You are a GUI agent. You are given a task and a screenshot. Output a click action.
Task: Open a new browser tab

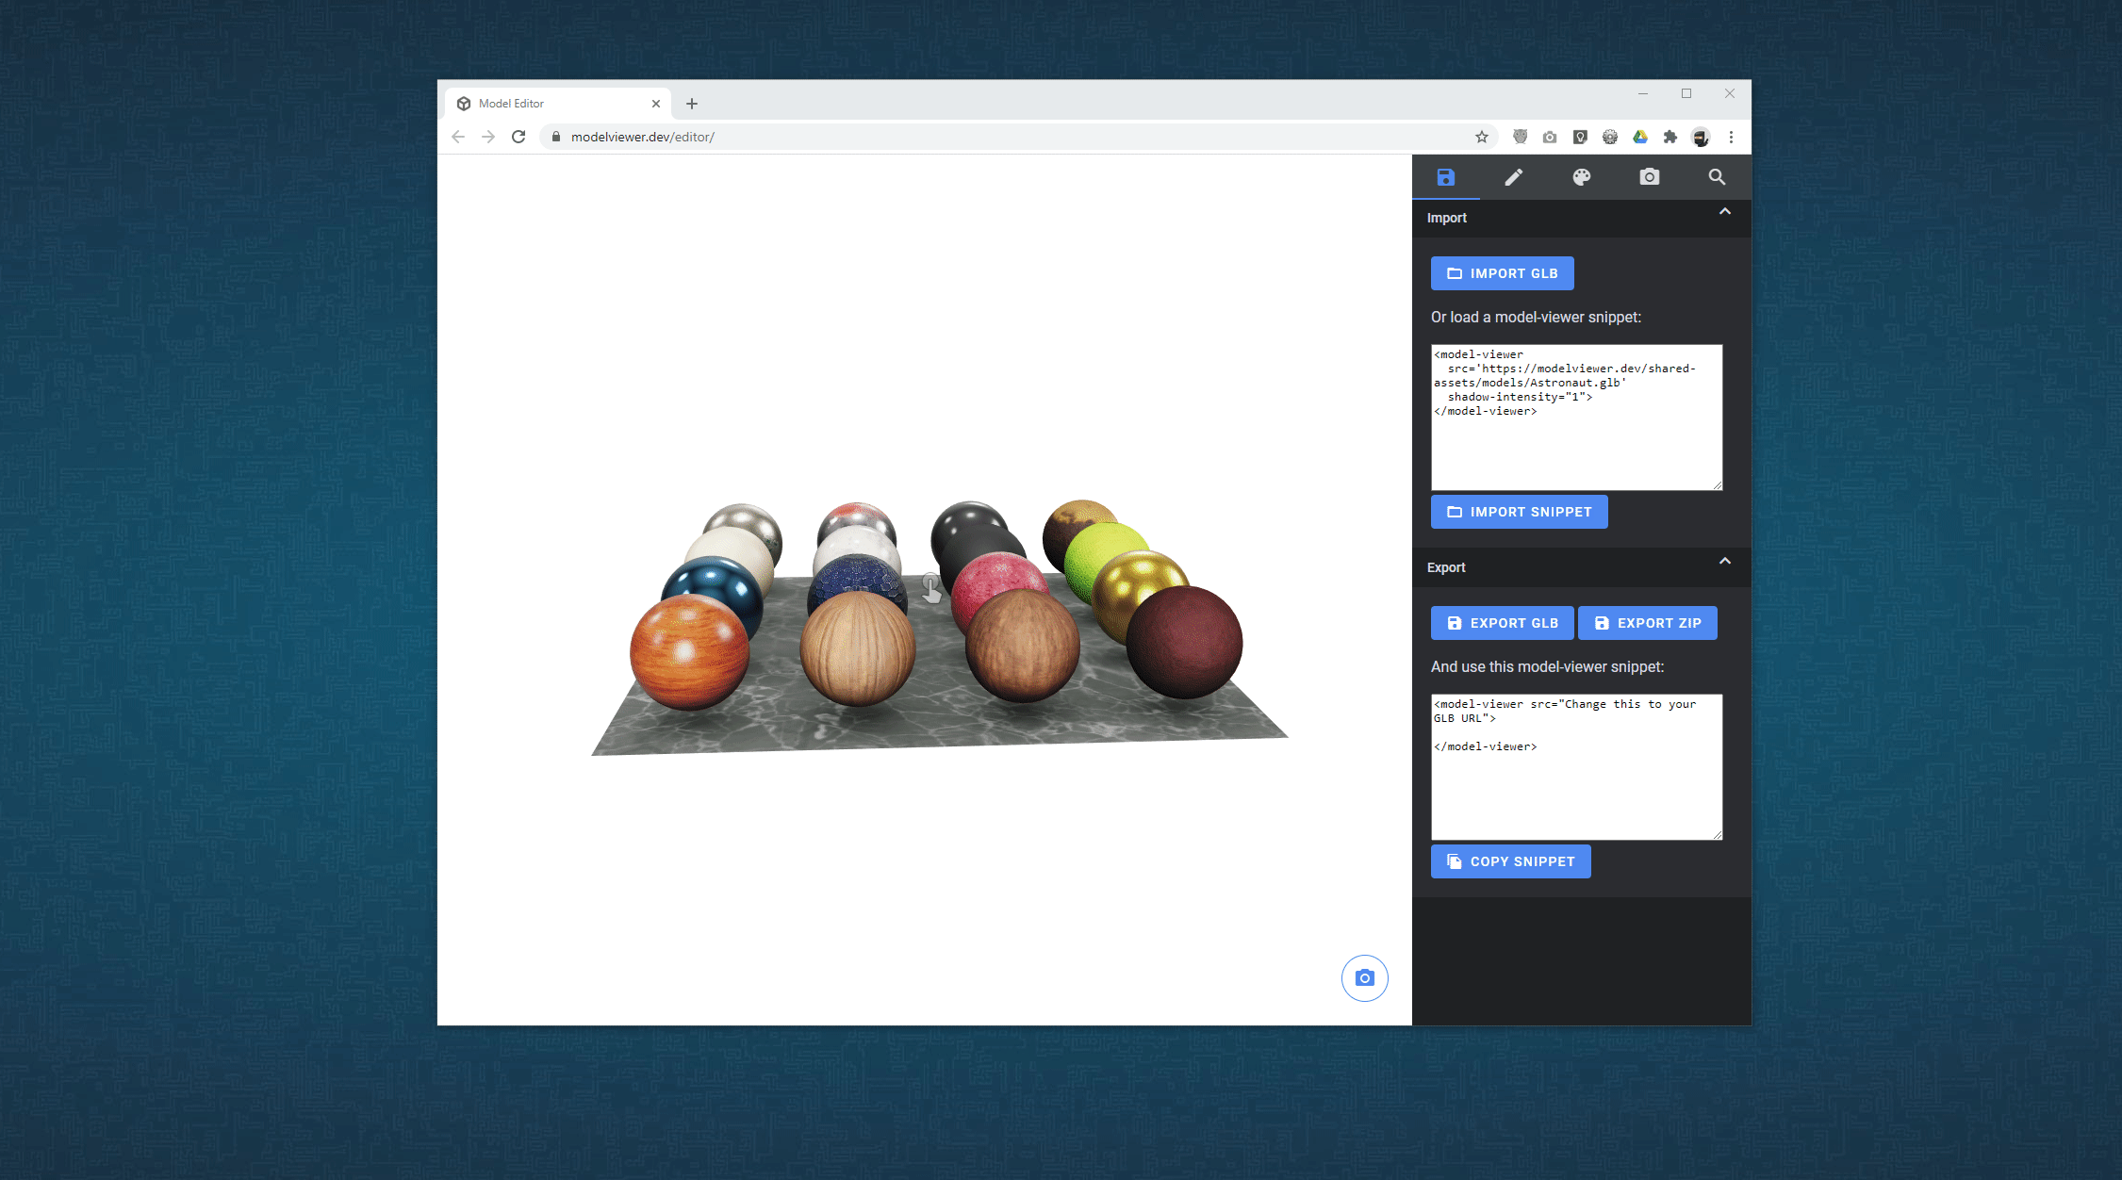692,104
